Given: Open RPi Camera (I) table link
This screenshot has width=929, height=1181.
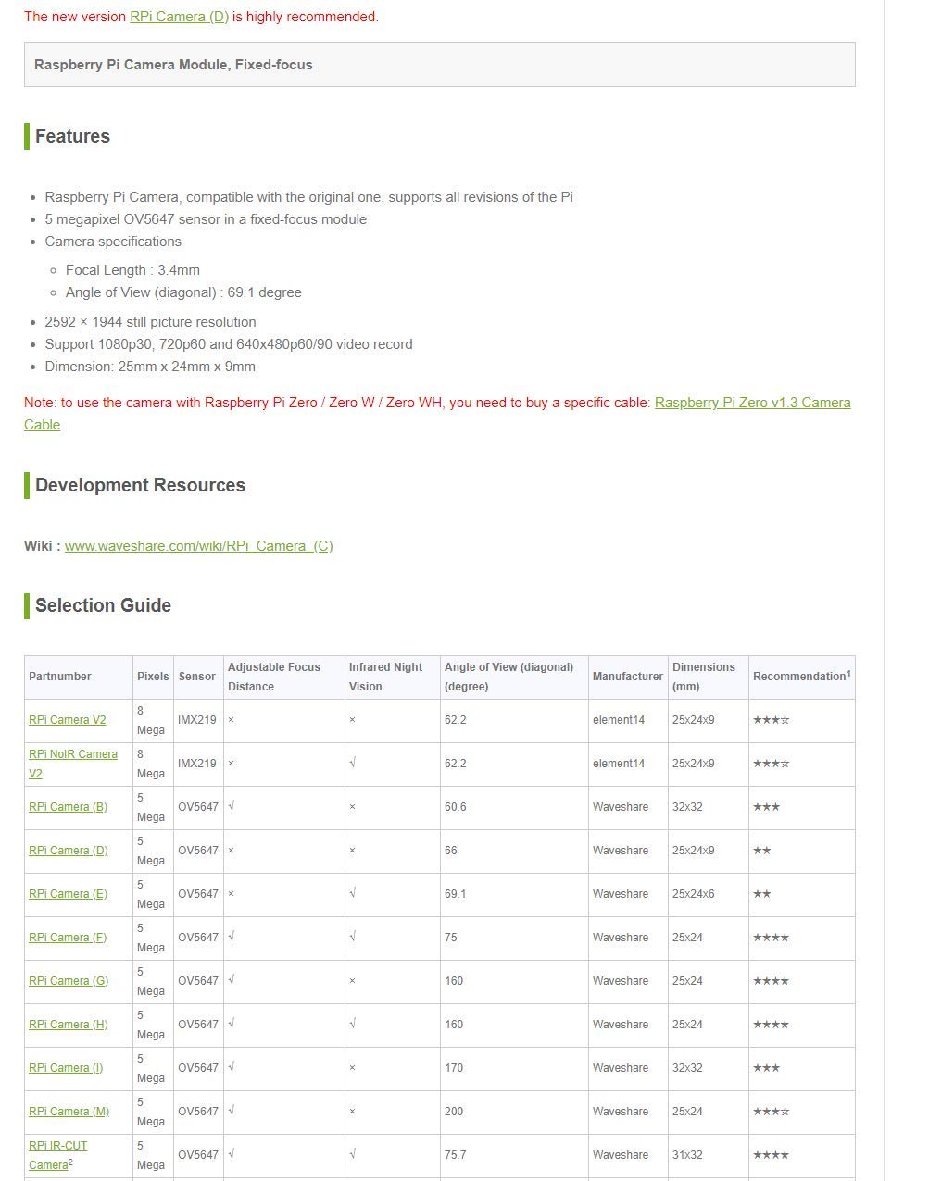Looking at the screenshot, I should point(66,1068).
